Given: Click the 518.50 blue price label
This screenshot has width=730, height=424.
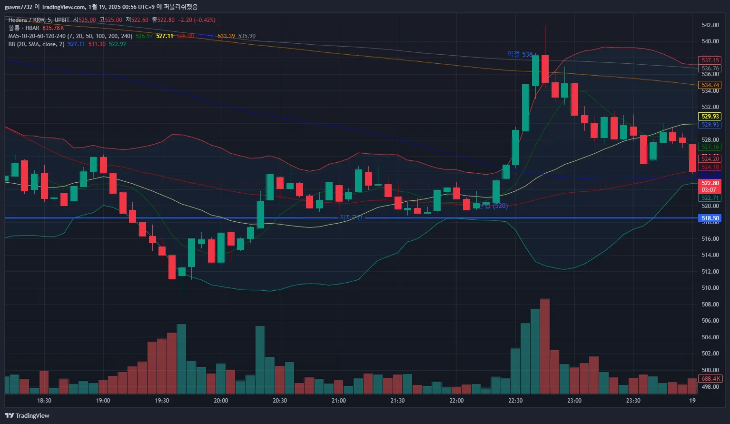Looking at the screenshot, I should tap(710, 218).
